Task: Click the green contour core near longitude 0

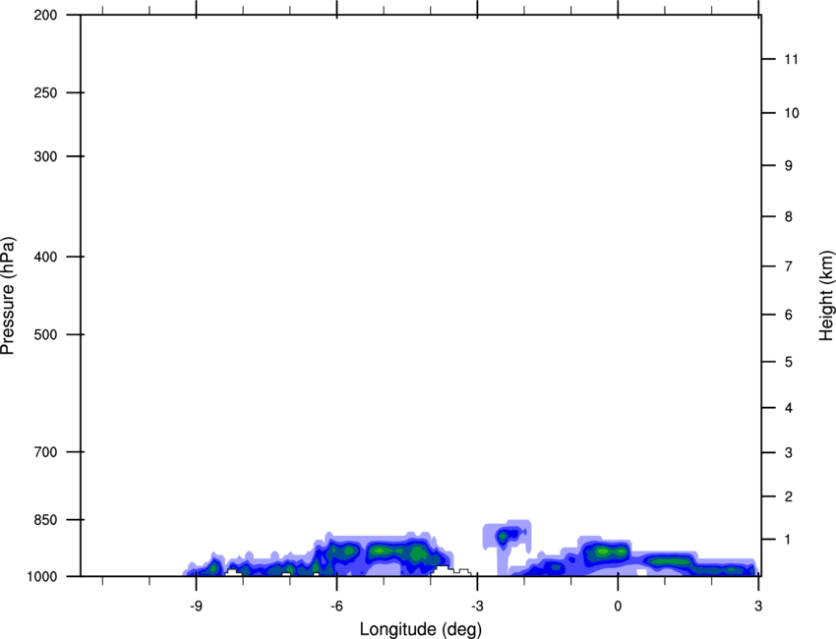Action: click(x=608, y=552)
